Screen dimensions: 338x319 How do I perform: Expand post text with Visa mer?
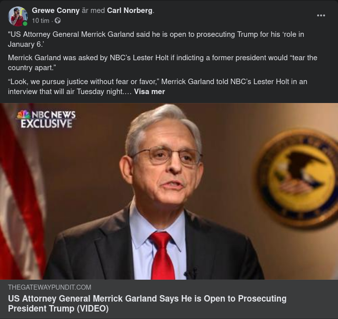tap(150, 92)
